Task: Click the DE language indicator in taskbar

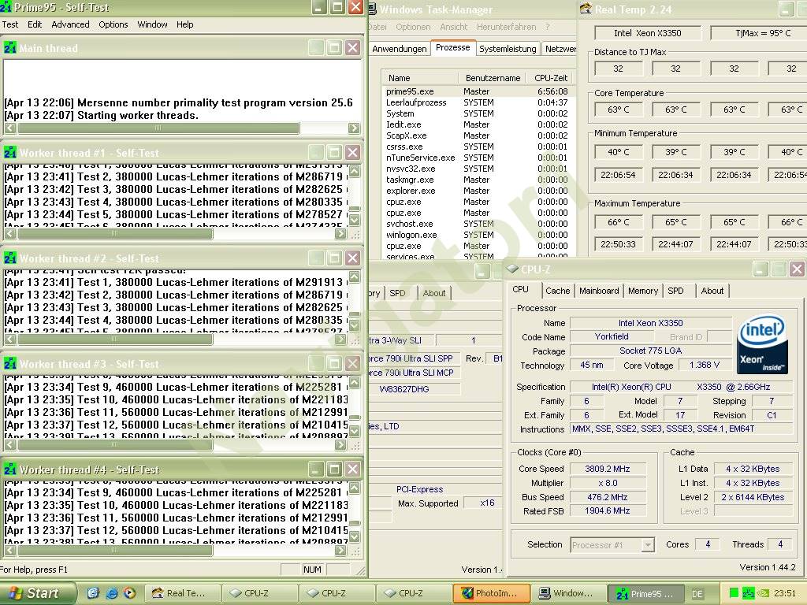Action: point(697,594)
